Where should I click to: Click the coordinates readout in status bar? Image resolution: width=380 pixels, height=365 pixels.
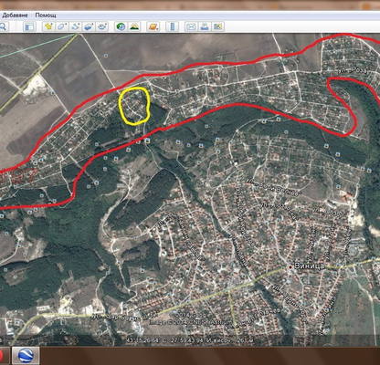click(190, 340)
